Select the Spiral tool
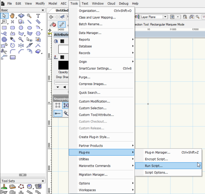This screenshot has height=194, width=205. (x=4, y=39)
